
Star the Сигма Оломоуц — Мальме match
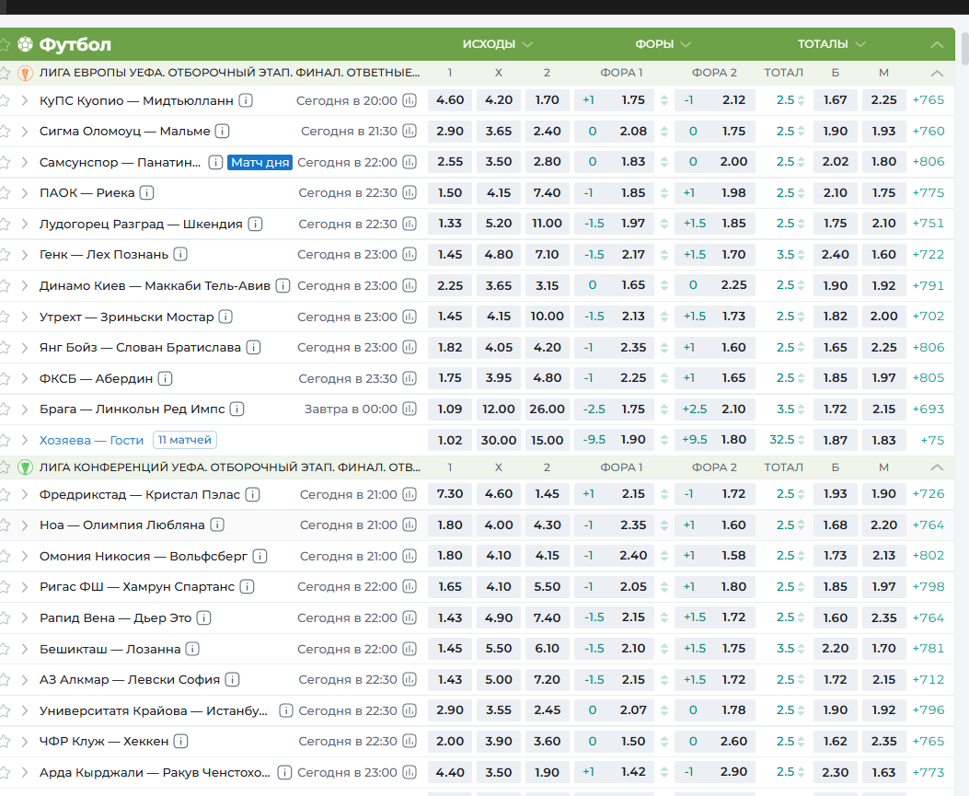[x=4, y=131]
